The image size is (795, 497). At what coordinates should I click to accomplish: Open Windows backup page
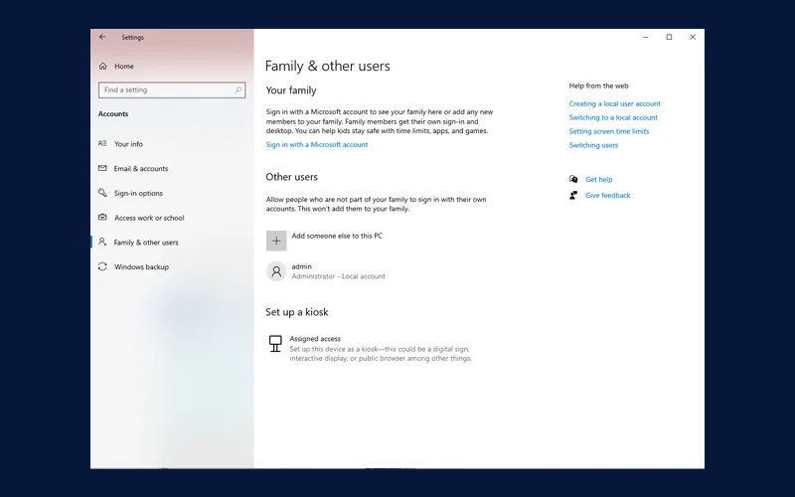tap(141, 266)
